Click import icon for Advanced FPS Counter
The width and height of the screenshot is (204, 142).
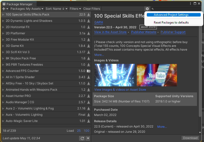tap(89, 71)
